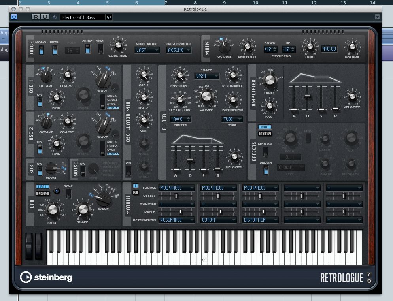Open preset browser diamond icon

(x=109, y=17)
